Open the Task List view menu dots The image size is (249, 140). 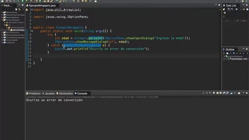(224, 16)
